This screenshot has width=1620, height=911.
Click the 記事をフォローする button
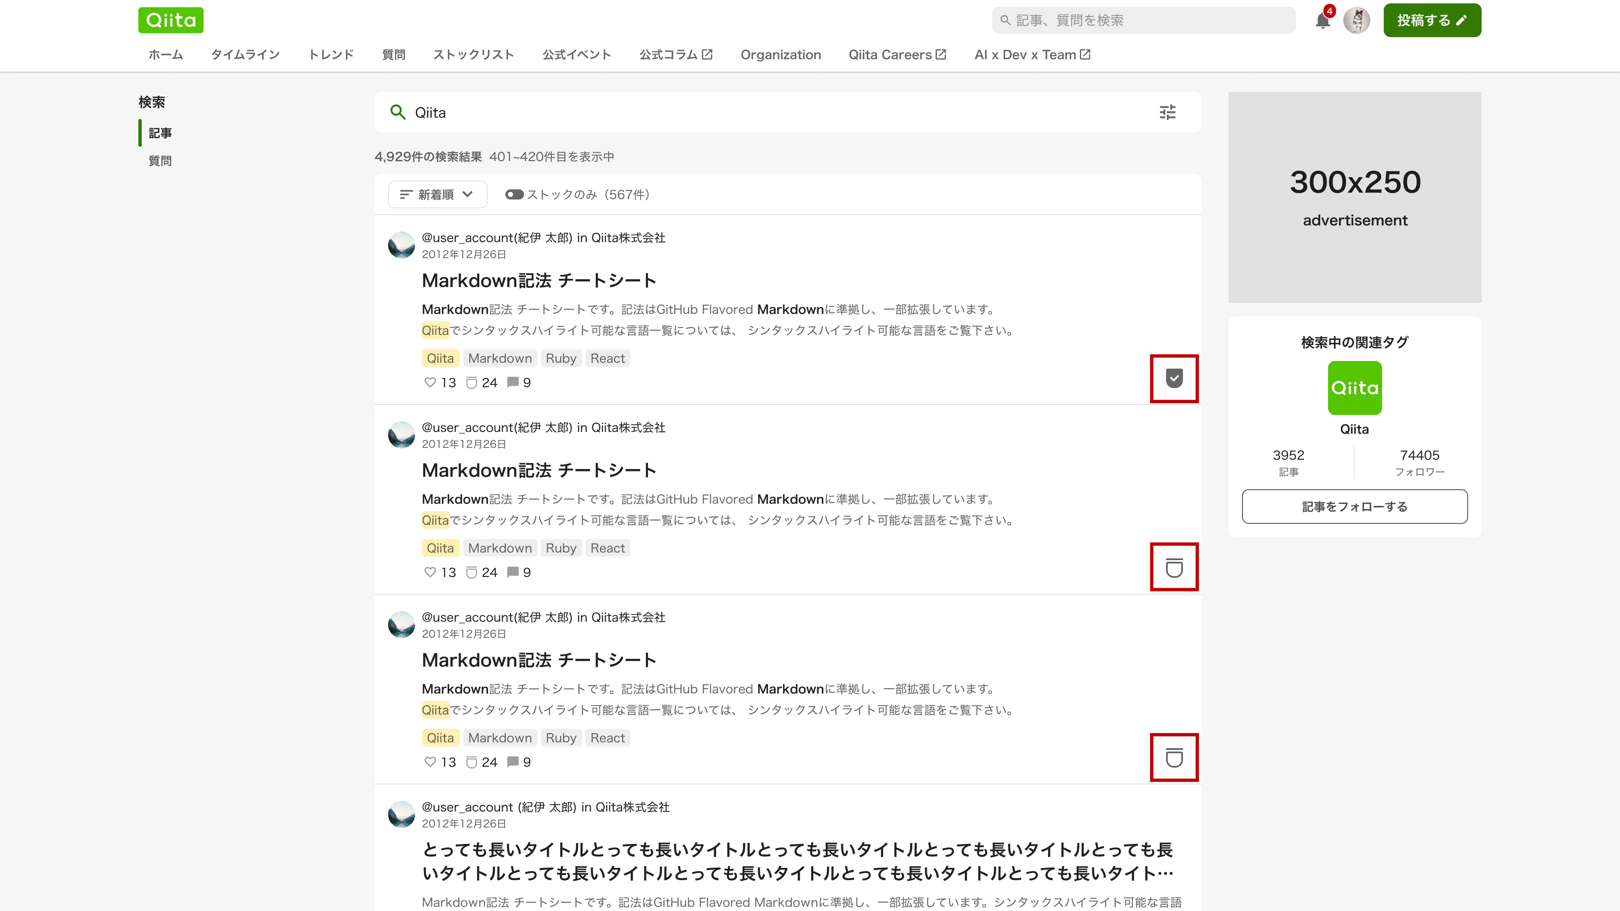(1355, 506)
